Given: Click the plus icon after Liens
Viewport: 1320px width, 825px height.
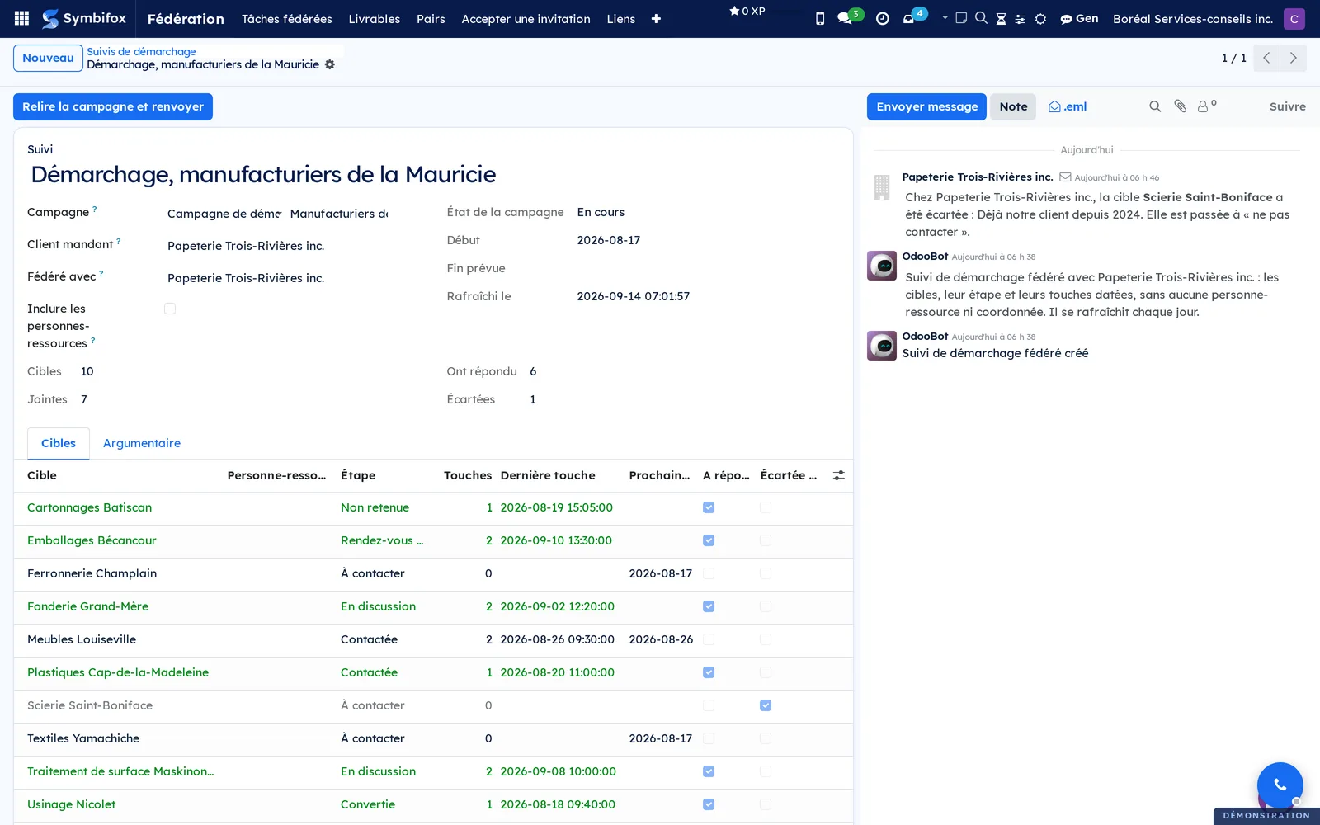Looking at the screenshot, I should pyautogui.click(x=656, y=18).
